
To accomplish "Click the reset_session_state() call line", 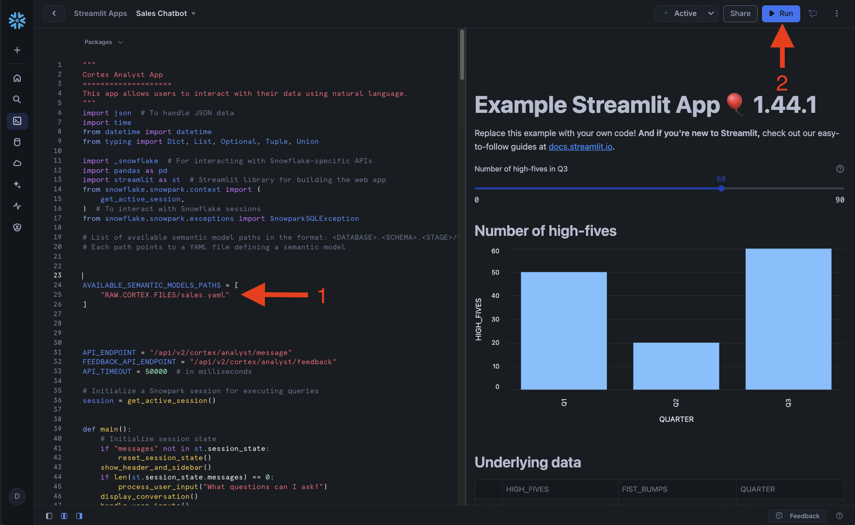I will click(165, 458).
